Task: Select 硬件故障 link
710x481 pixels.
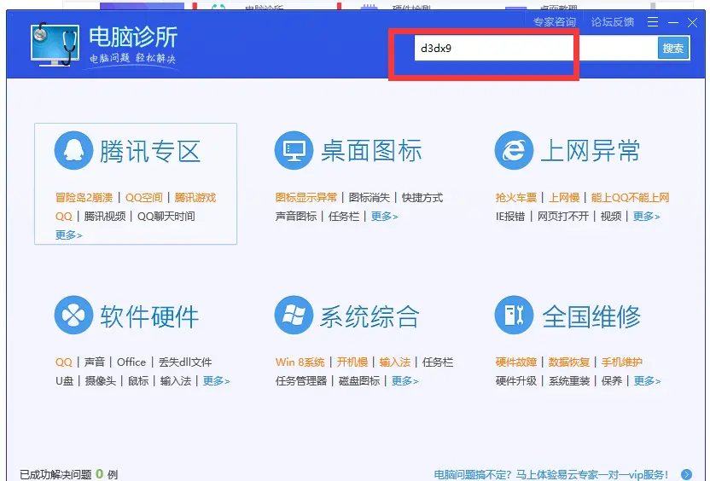Action: coord(516,362)
